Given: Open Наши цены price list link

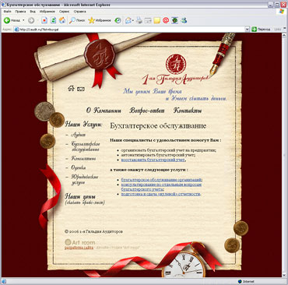Looking at the screenshot, I should tap(80, 196).
